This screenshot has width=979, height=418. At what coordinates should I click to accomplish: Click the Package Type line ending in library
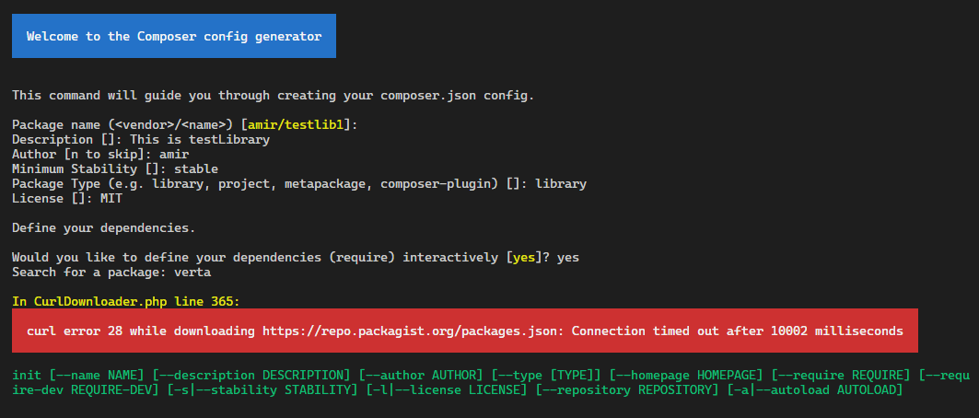pos(299,184)
